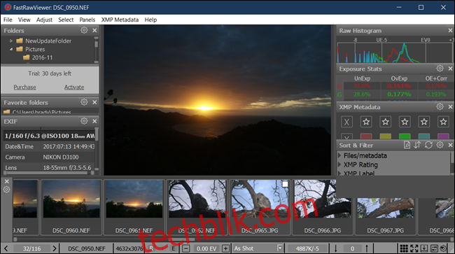Open EXIF panel settings gear

click(x=84, y=121)
